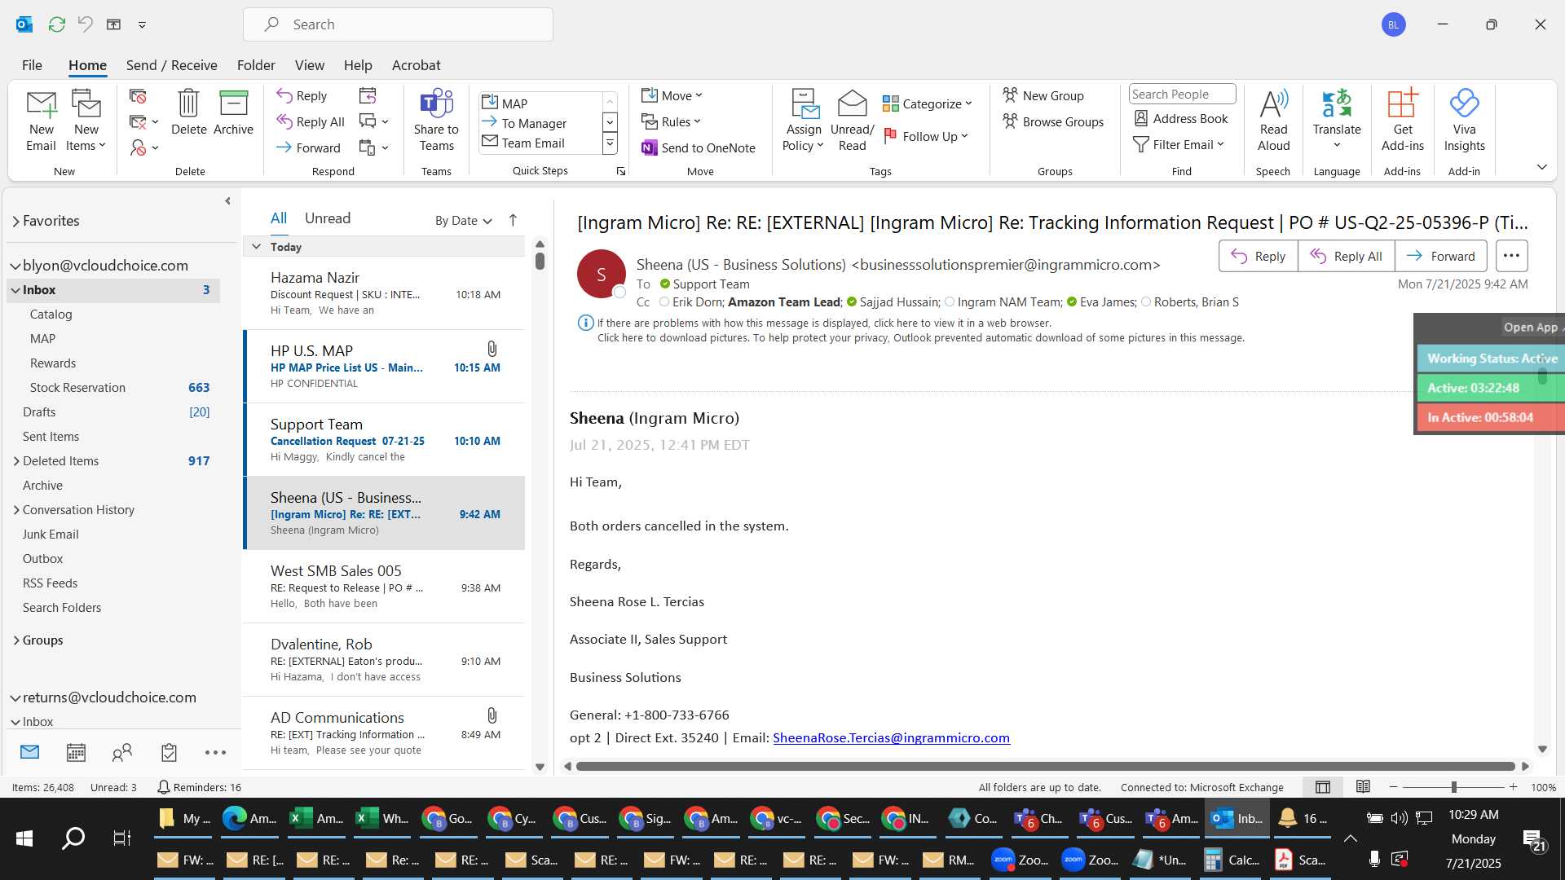Expand the Groups section
1565x880 pixels.
pos(16,640)
